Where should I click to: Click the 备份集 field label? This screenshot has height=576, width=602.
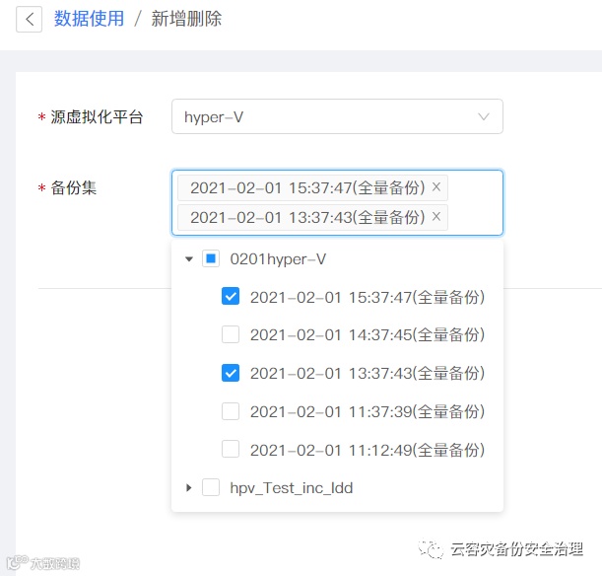click(x=73, y=188)
